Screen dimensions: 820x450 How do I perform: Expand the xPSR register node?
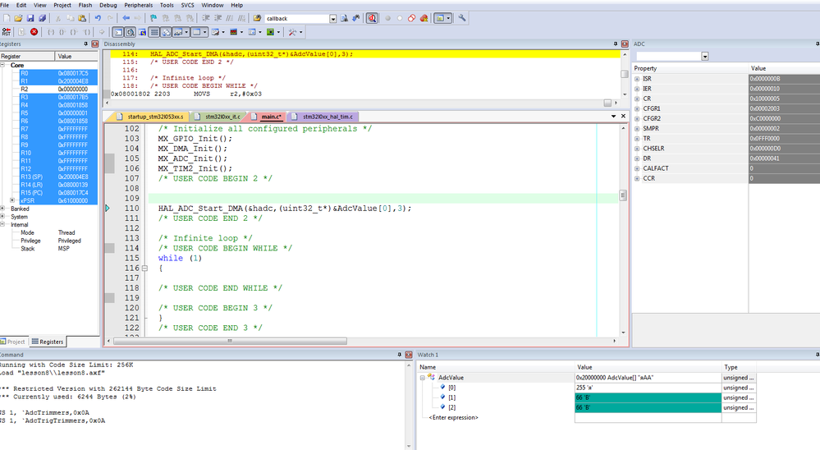(x=12, y=200)
